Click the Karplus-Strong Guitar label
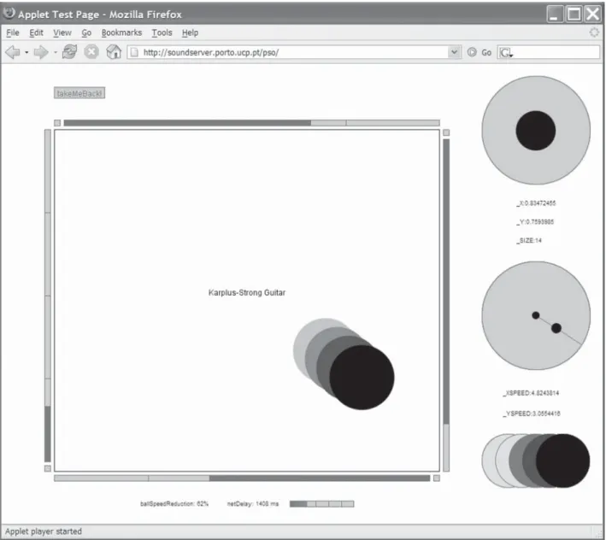Screen dimensions: 606x540 [247, 292]
